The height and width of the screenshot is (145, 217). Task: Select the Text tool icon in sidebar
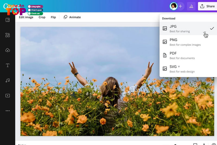(x=8, y=65)
